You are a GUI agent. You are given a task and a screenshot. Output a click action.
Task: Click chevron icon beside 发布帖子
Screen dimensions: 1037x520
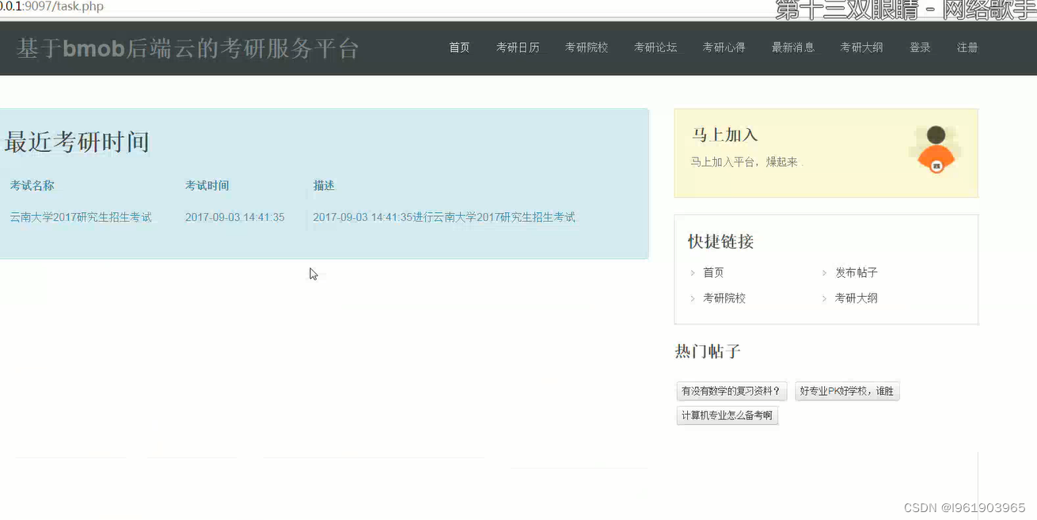tap(825, 273)
